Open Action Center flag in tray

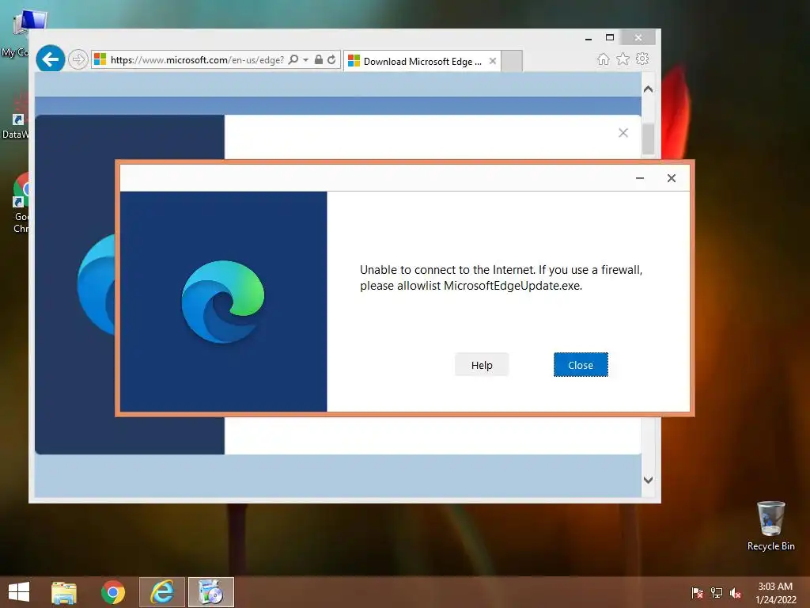click(x=698, y=593)
